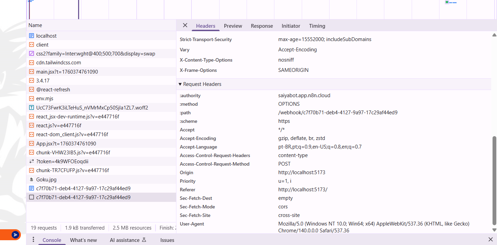This screenshot has width=497, height=245.
Task: Switch to the Preview tab
Action: click(x=233, y=26)
